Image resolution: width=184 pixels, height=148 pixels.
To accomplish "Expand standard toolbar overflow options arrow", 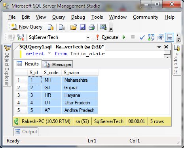I will click(111, 27).
